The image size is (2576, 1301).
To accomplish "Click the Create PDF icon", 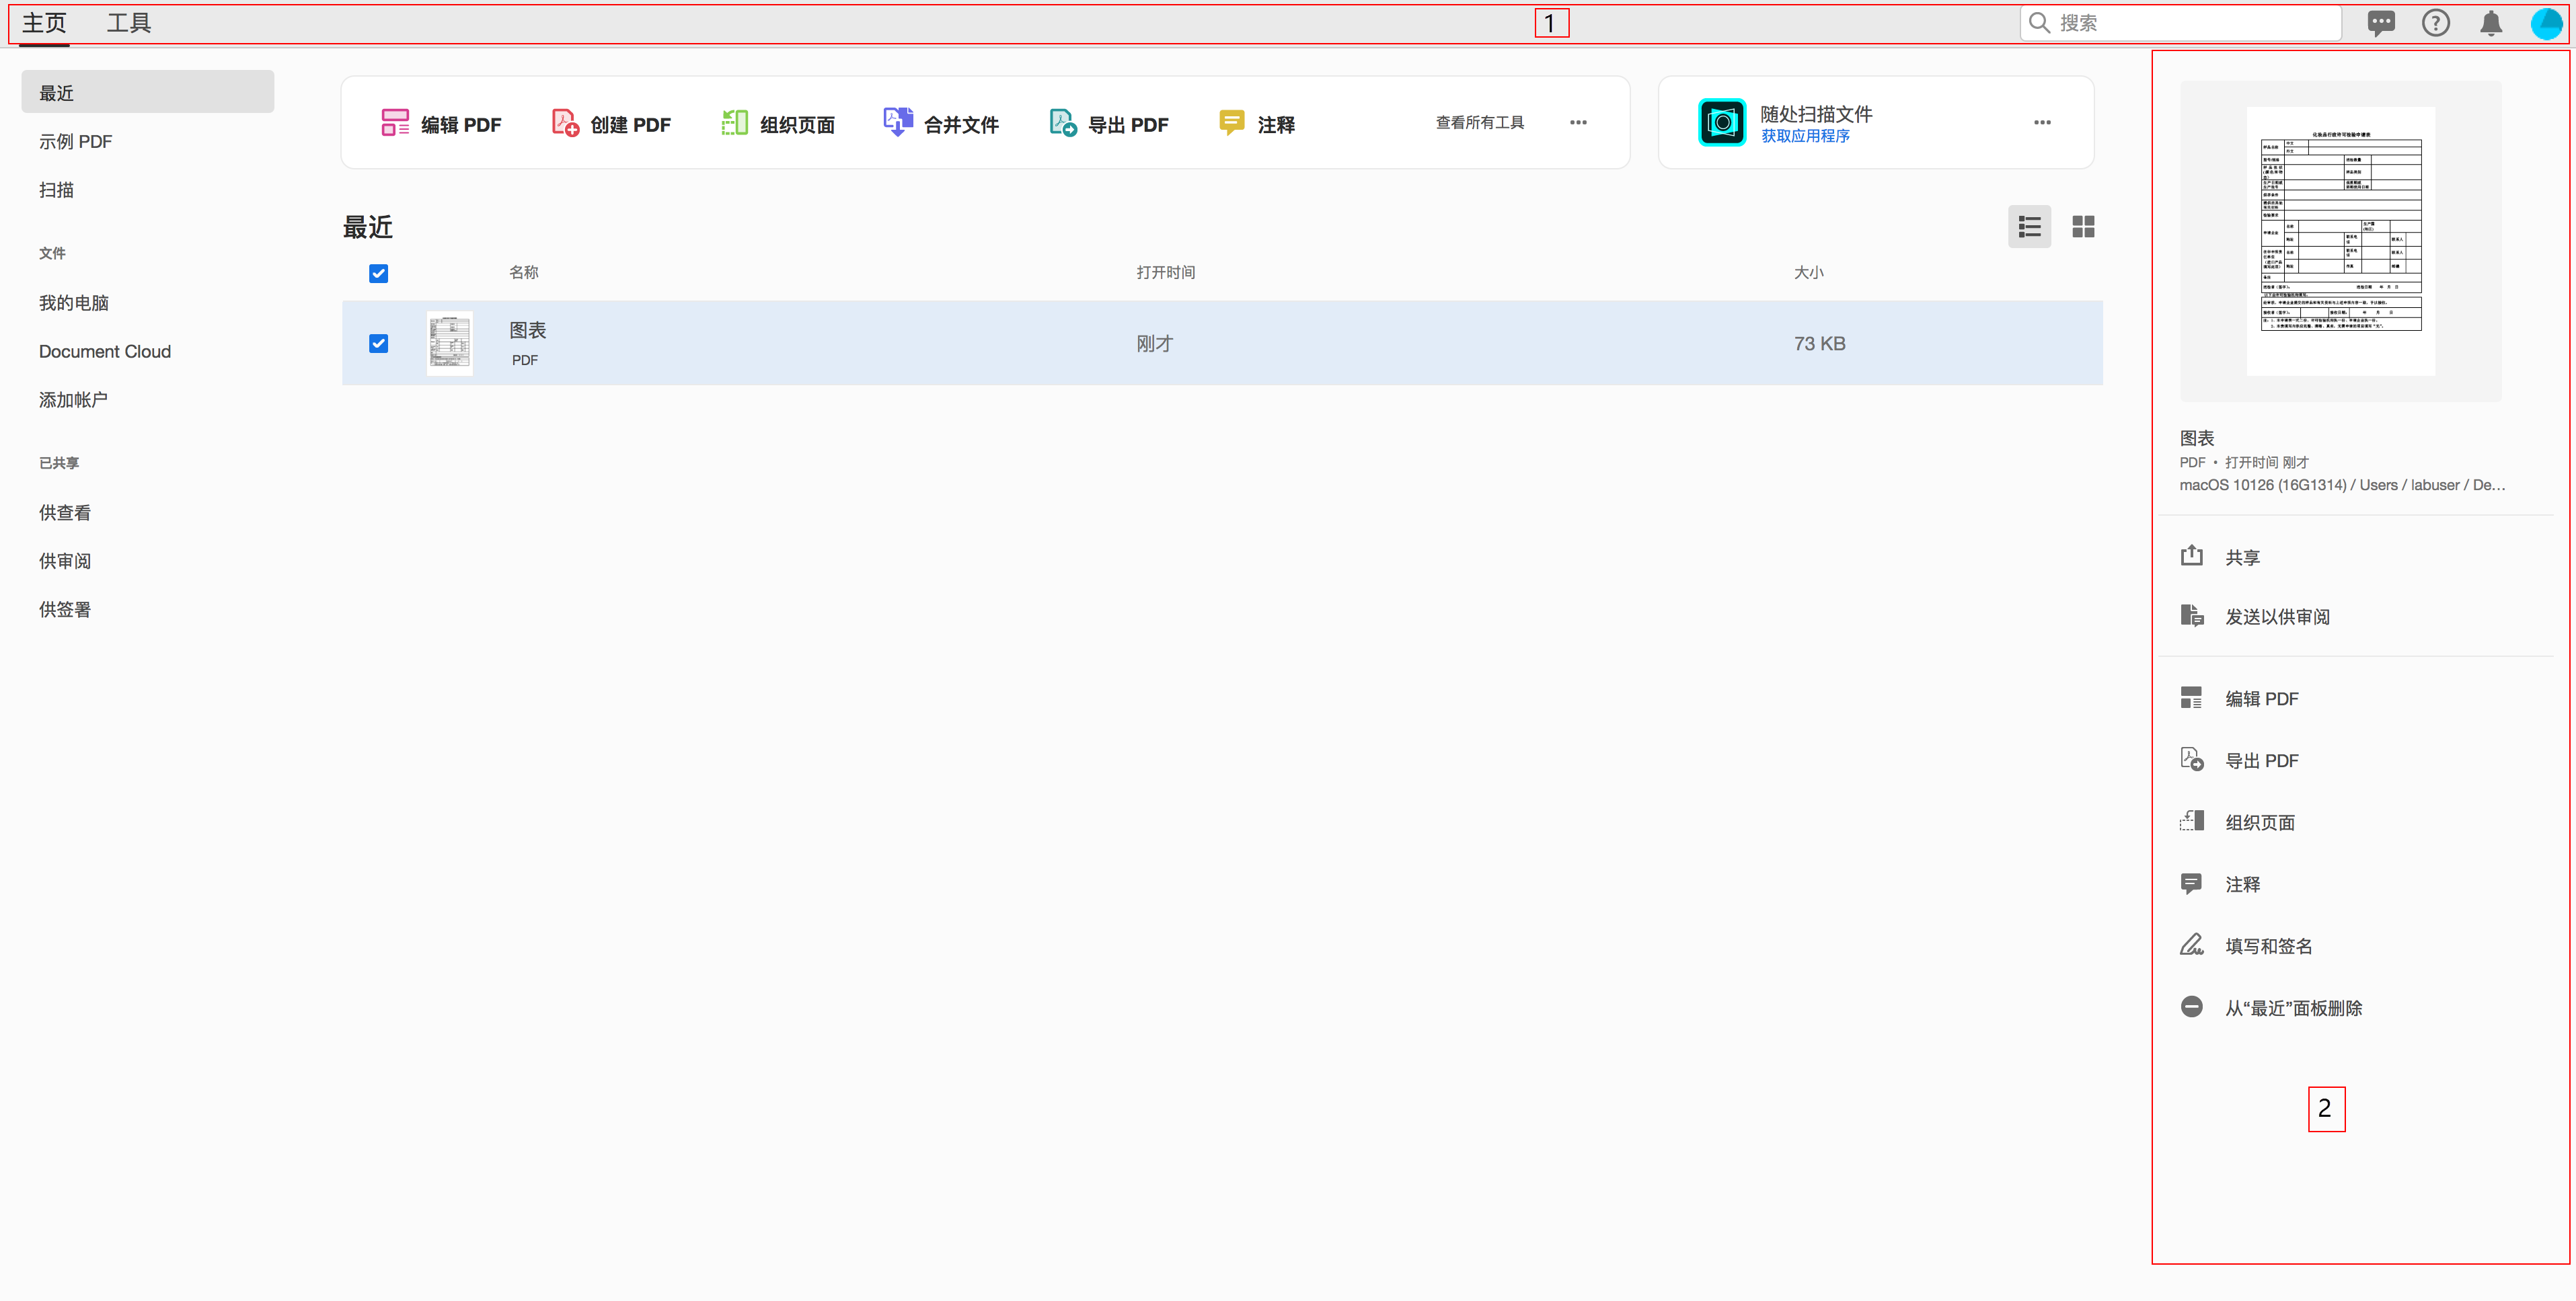I will (565, 123).
